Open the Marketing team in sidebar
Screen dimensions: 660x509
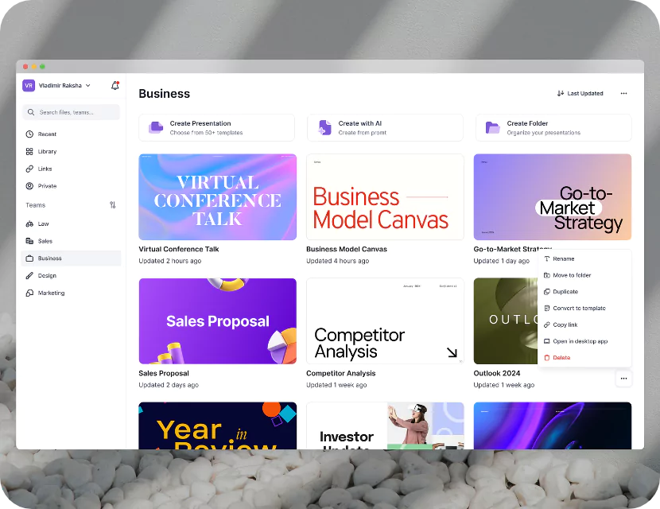point(52,293)
